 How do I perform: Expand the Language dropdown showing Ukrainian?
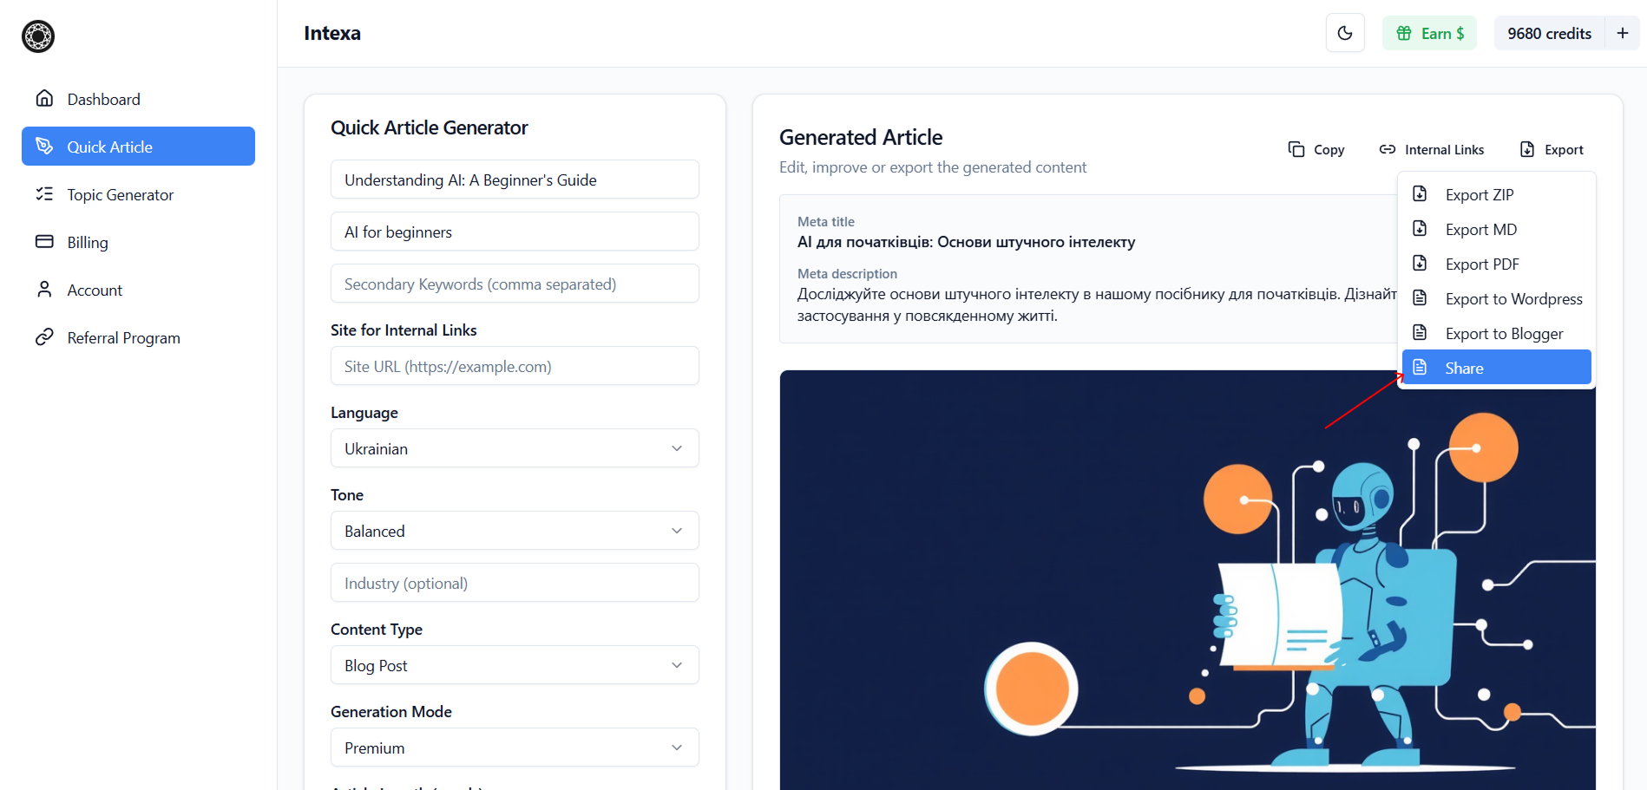[x=515, y=448]
